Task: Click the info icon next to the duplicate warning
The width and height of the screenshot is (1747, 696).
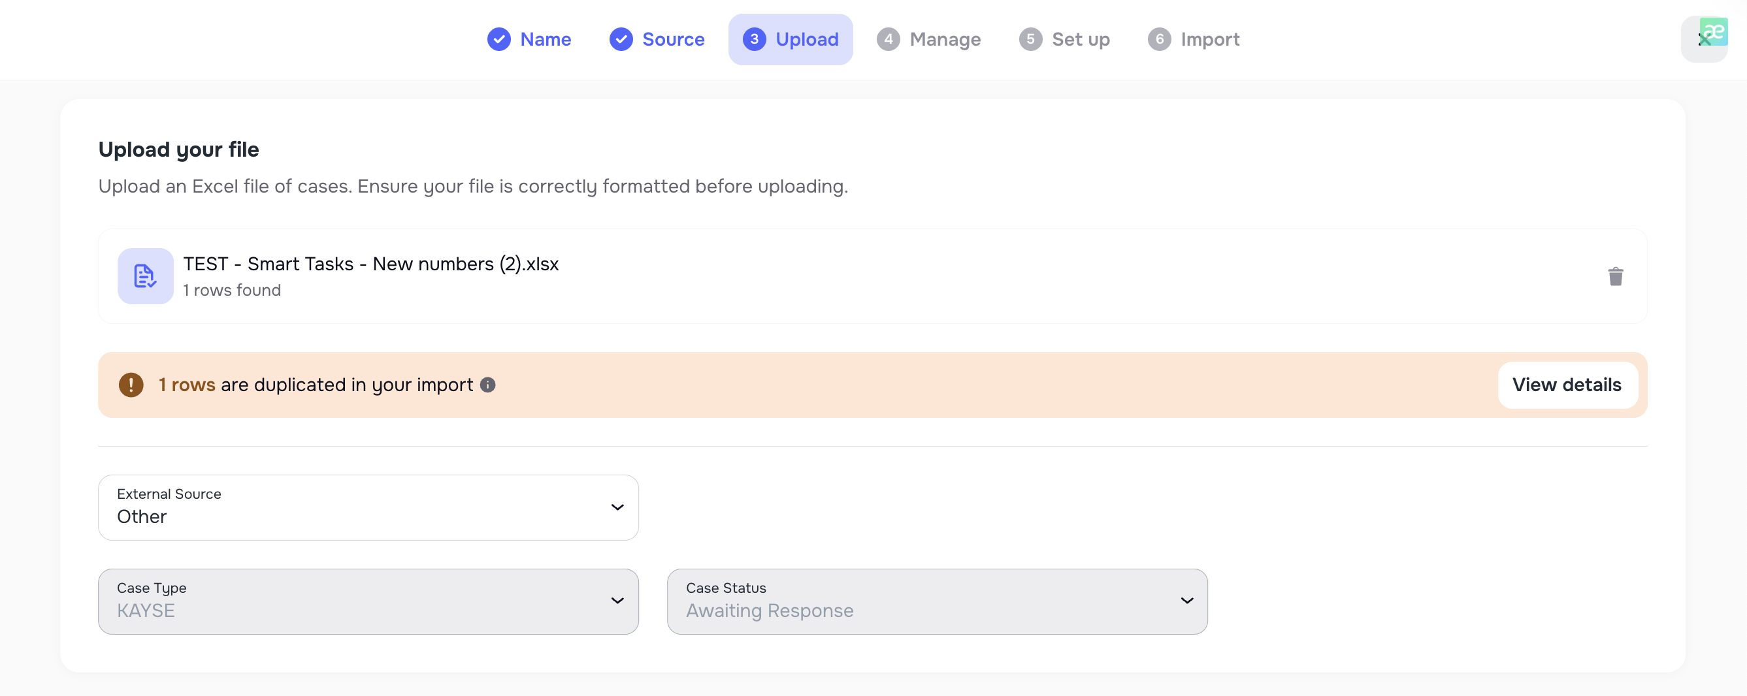Action: [488, 385]
